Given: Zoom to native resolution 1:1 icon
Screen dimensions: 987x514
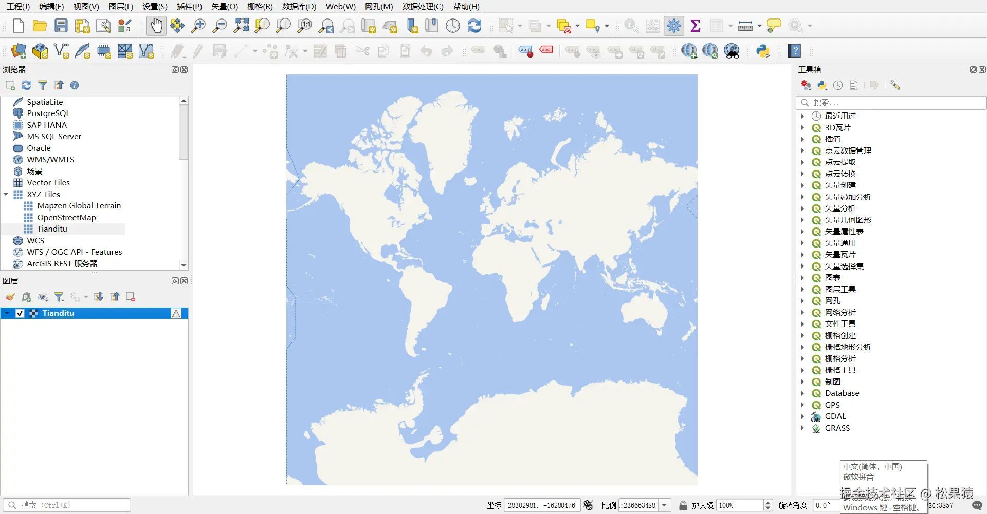Looking at the screenshot, I should pos(305,26).
